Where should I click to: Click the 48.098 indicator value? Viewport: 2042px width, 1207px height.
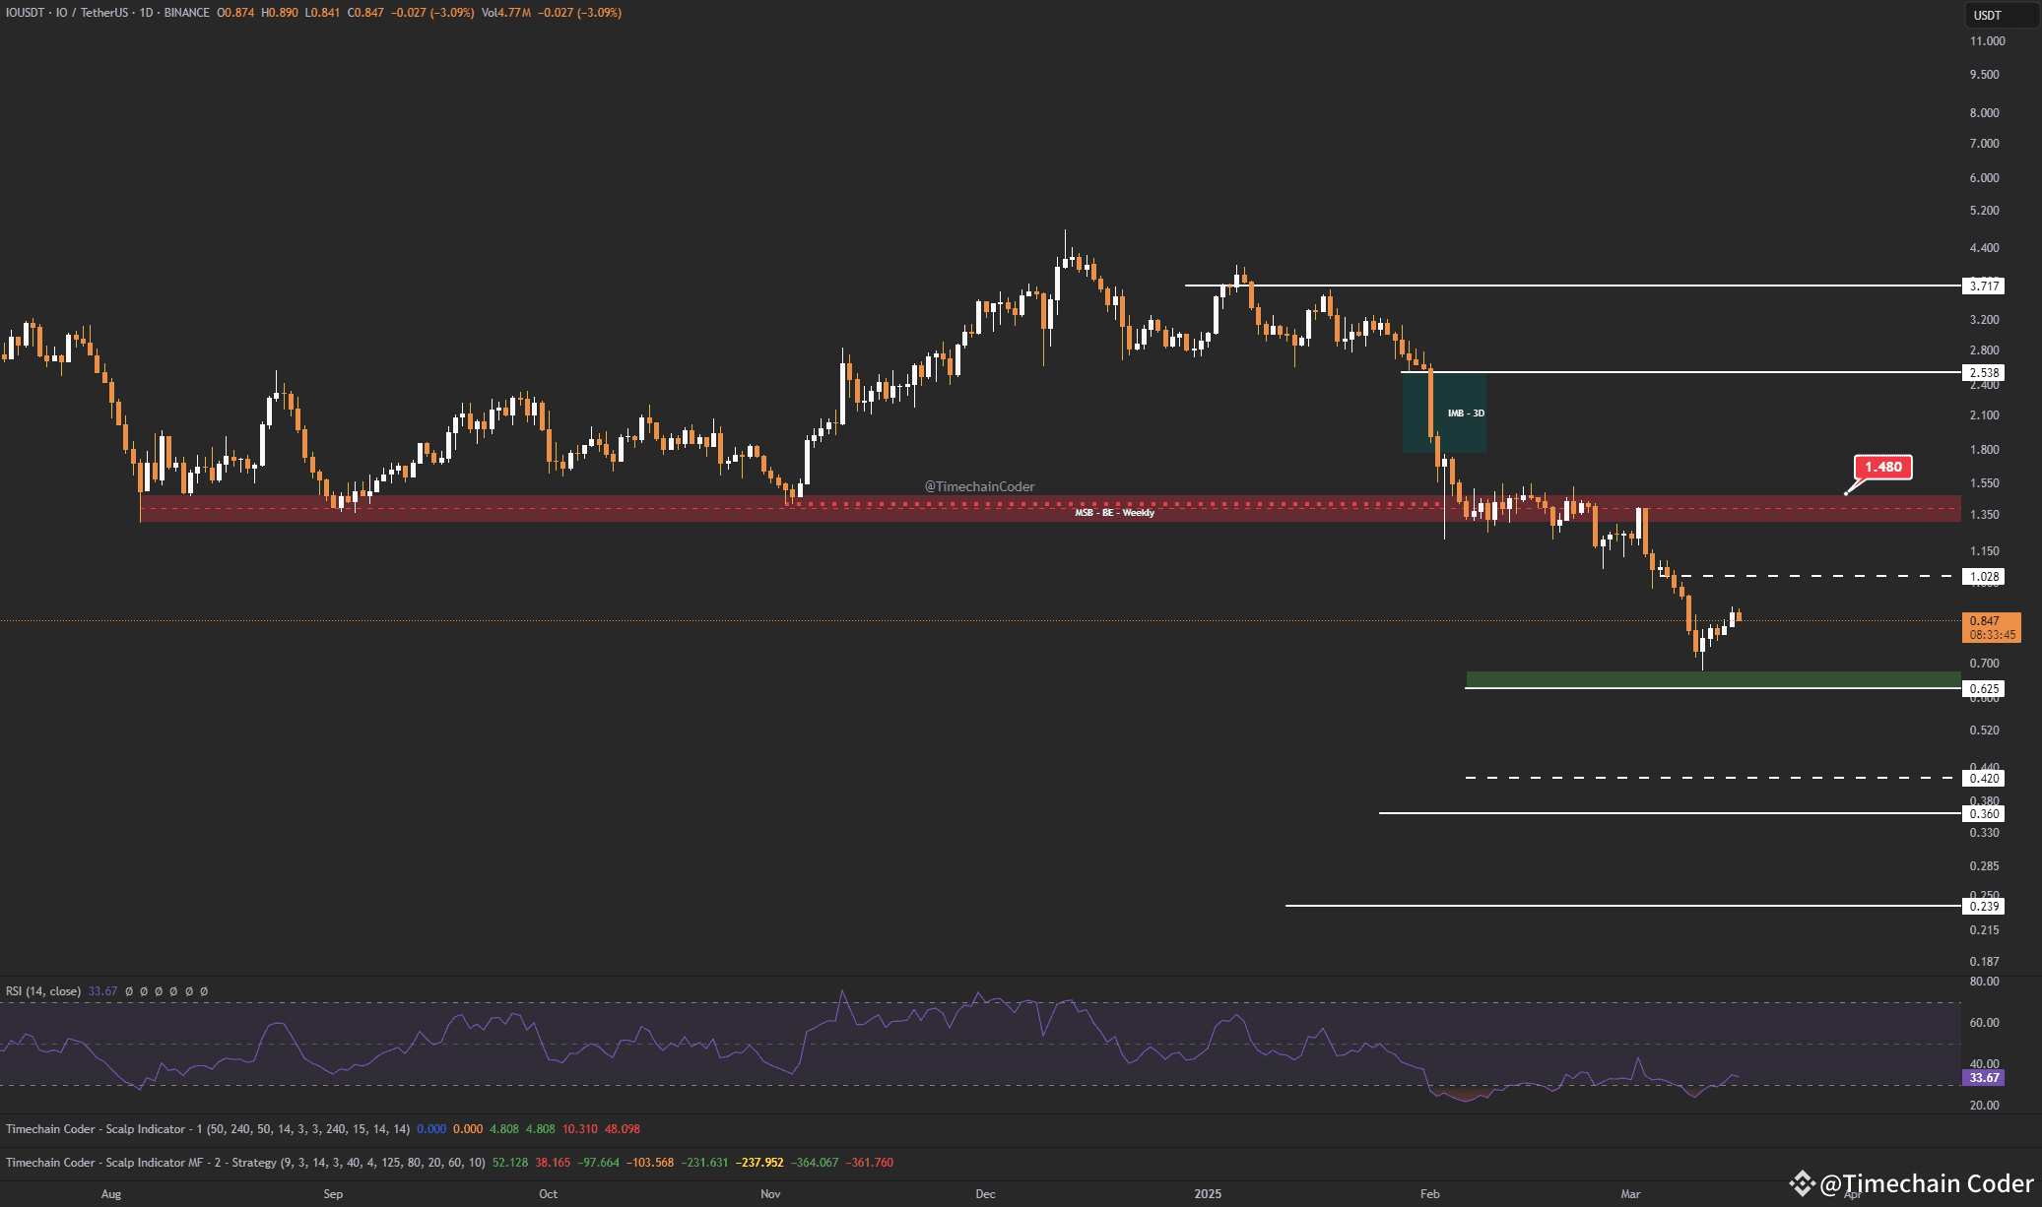pyautogui.click(x=623, y=1129)
